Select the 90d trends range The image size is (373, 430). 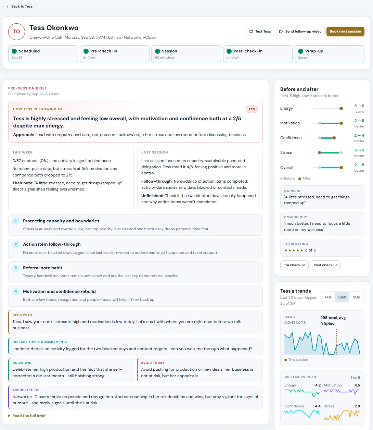click(x=357, y=297)
